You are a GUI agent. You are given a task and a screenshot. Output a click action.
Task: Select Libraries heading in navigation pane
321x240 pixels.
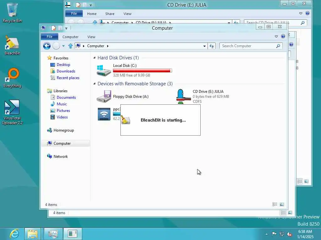(x=61, y=91)
